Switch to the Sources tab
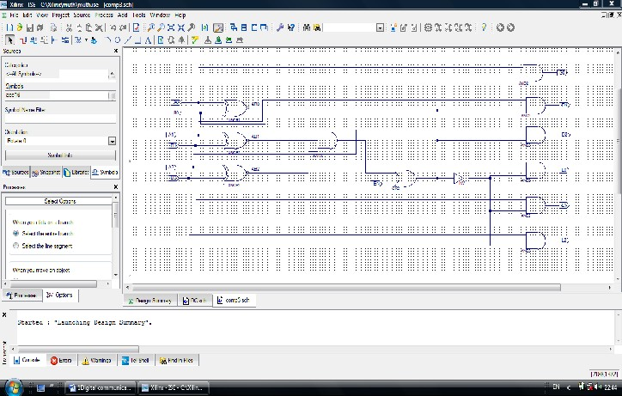Viewport: 622px width, 396px height. (x=15, y=172)
